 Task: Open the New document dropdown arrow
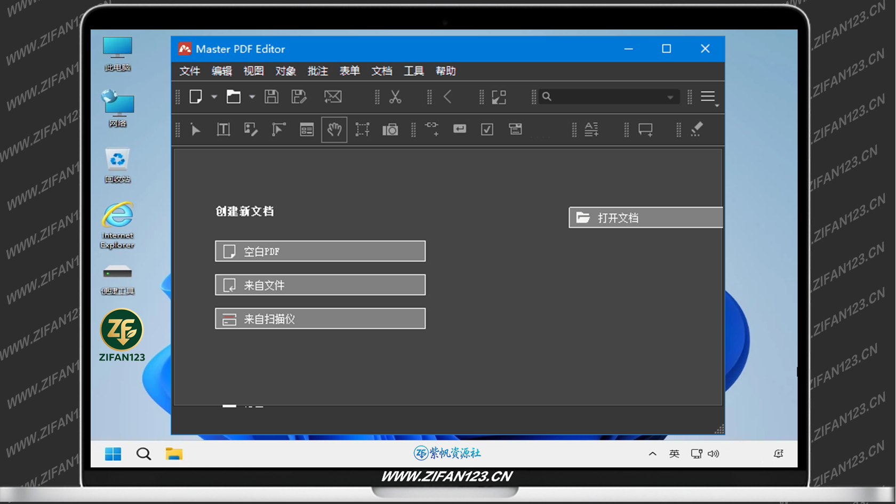(214, 97)
